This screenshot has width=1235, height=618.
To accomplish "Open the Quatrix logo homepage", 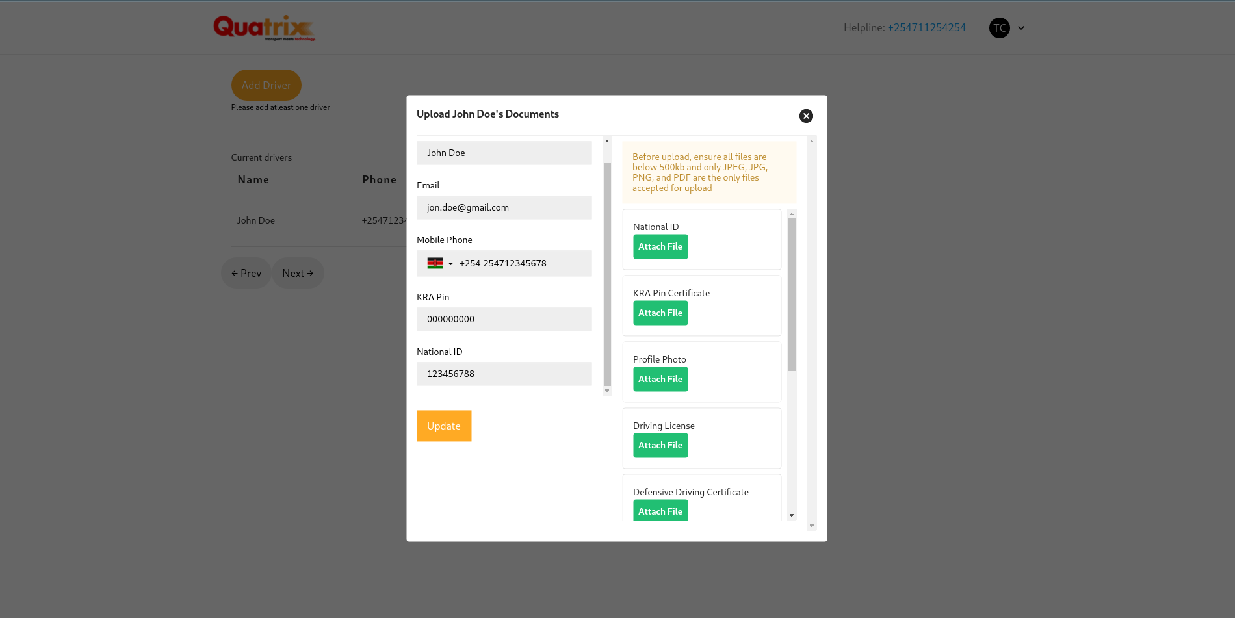I will tap(265, 28).
